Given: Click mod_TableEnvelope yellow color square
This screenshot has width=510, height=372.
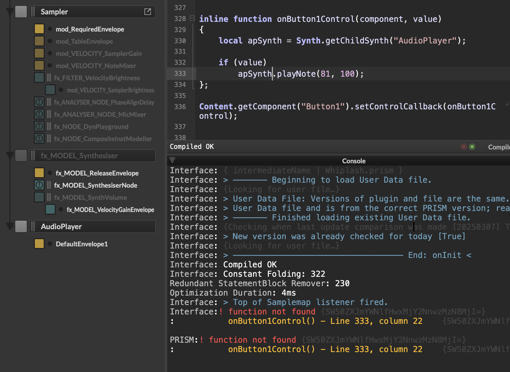Looking at the screenshot, I should click(39, 41).
